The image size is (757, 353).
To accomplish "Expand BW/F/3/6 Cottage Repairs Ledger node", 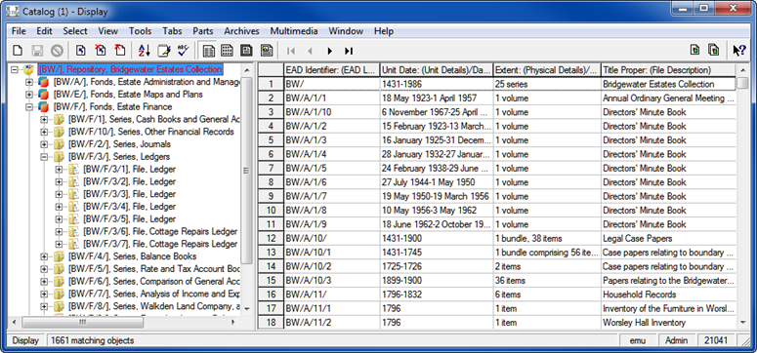I will pos(59,231).
